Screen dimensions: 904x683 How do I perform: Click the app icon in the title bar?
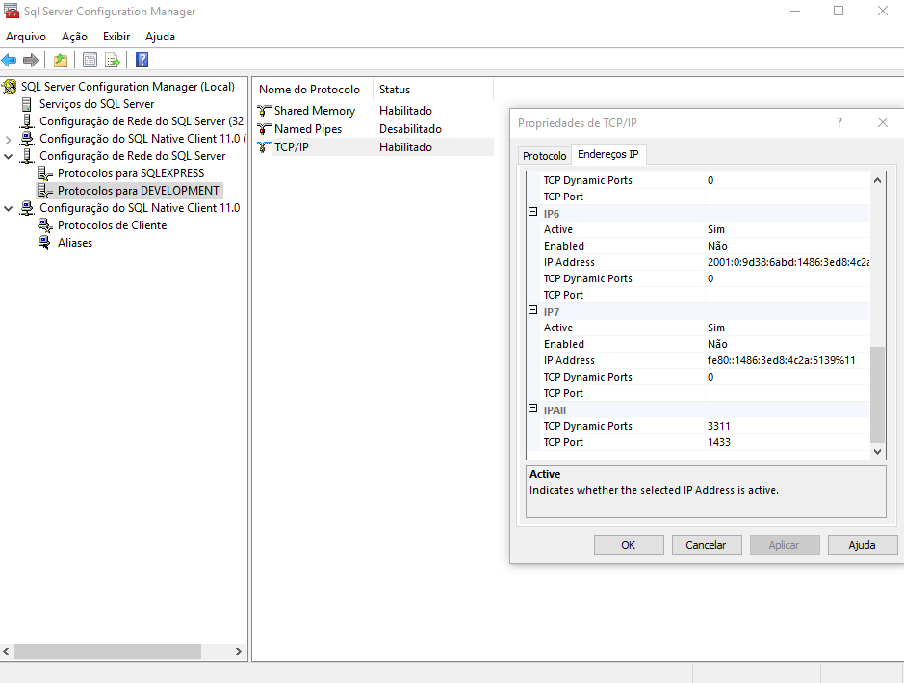pos(11,11)
